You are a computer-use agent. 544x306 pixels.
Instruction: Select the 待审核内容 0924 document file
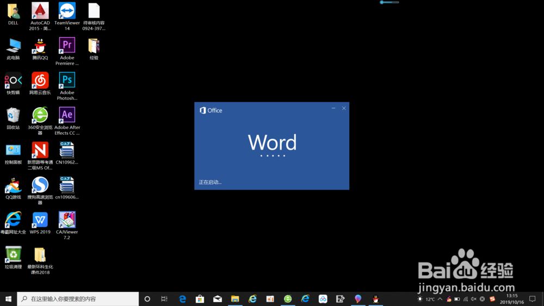[94, 16]
